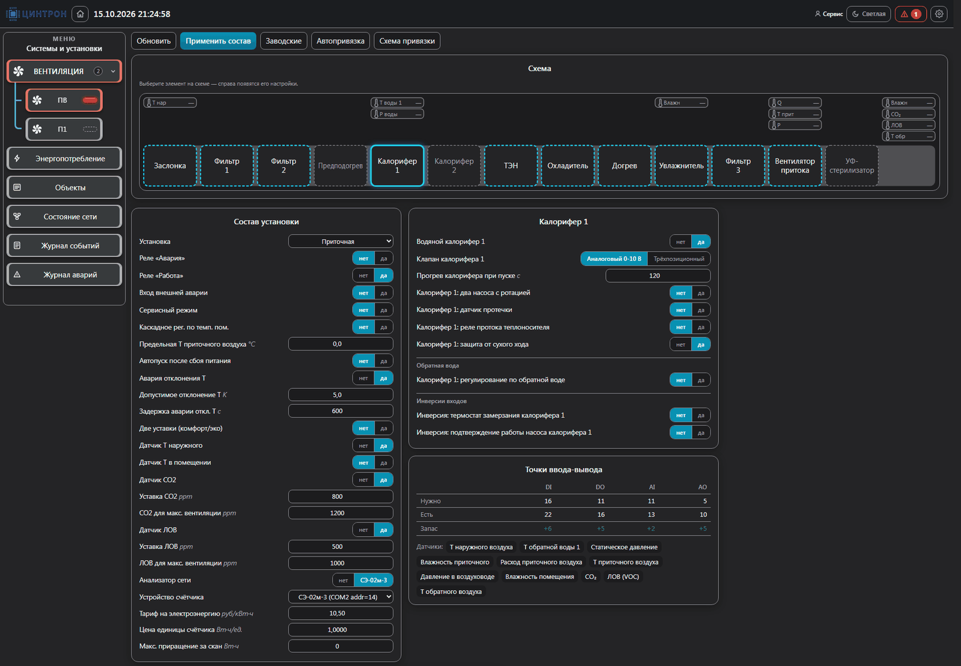
Task: Click the triangle icon for Журнал аварий
Action: pyautogui.click(x=17, y=275)
